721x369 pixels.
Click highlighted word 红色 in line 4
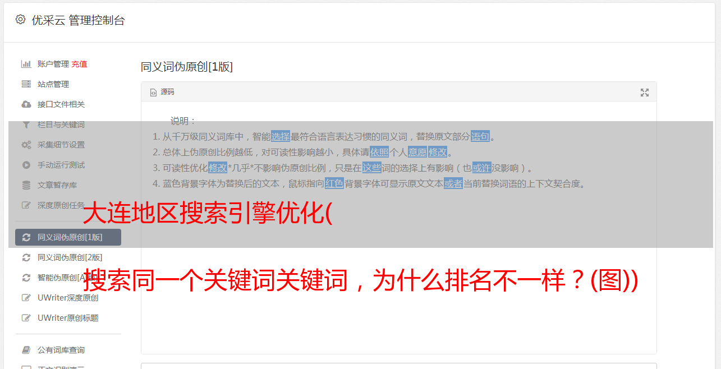pos(334,183)
